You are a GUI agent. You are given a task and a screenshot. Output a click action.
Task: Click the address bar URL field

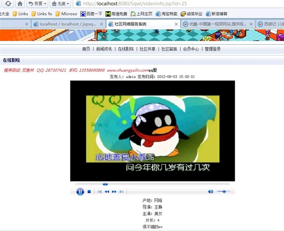point(179,4)
